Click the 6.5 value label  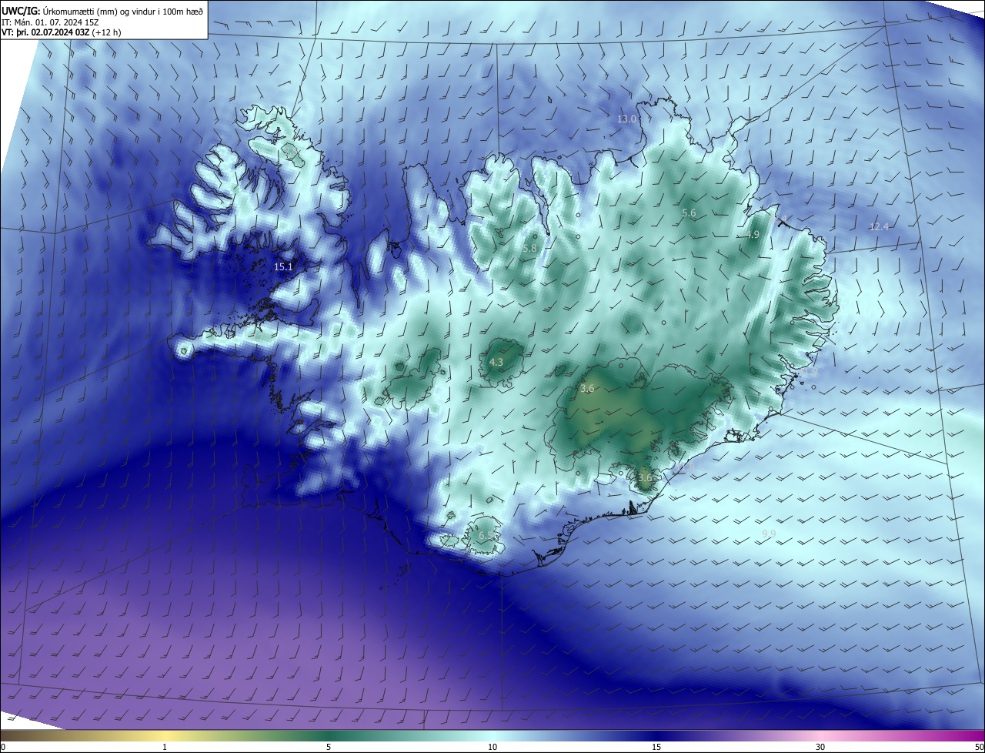(486, 535)
